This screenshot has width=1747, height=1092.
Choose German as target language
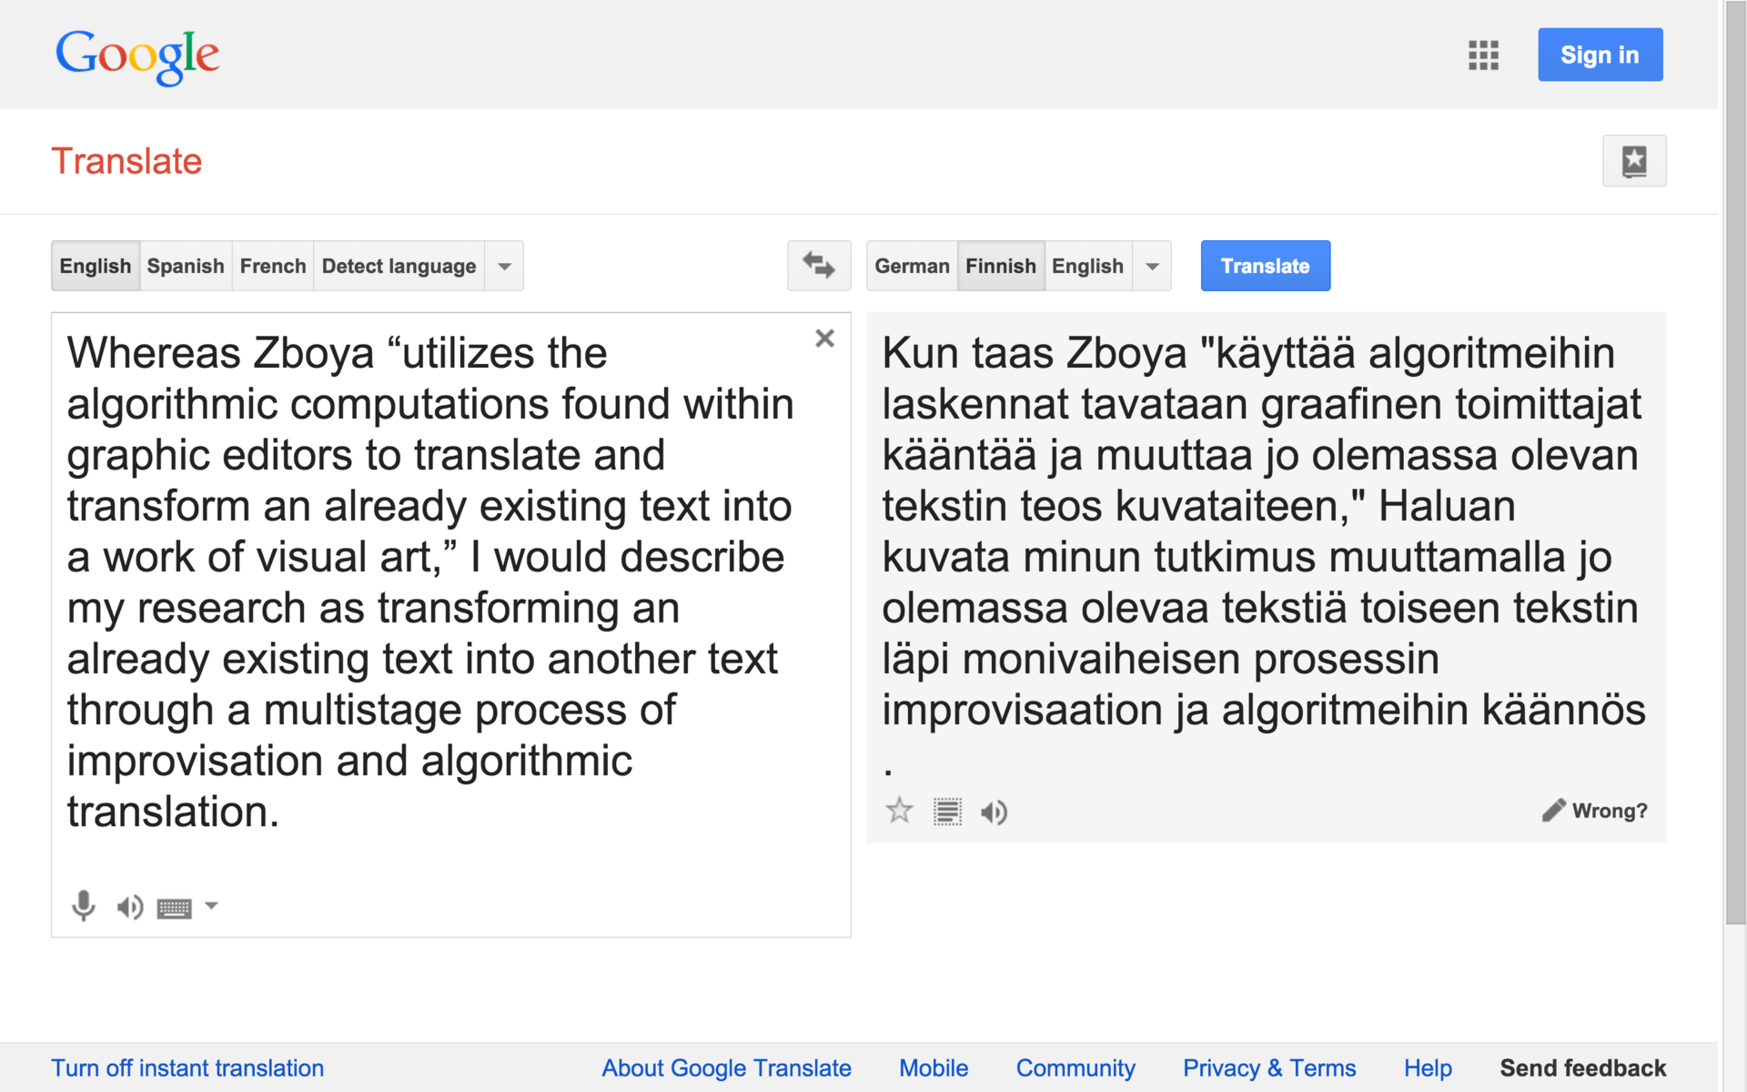(912, 266)
